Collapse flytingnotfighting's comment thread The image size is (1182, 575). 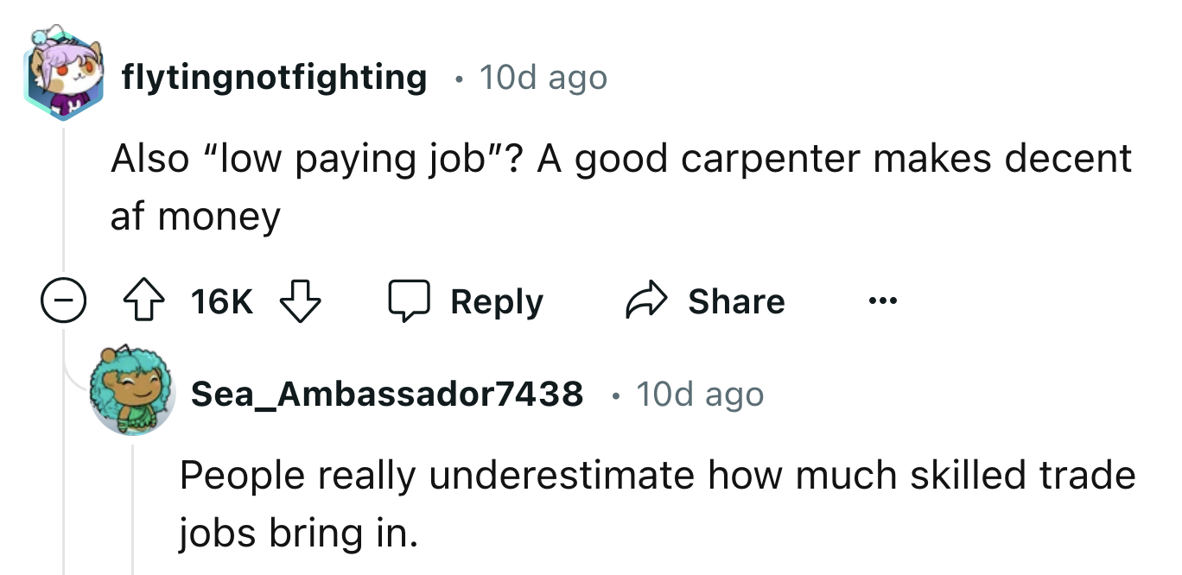click(64, 301)
